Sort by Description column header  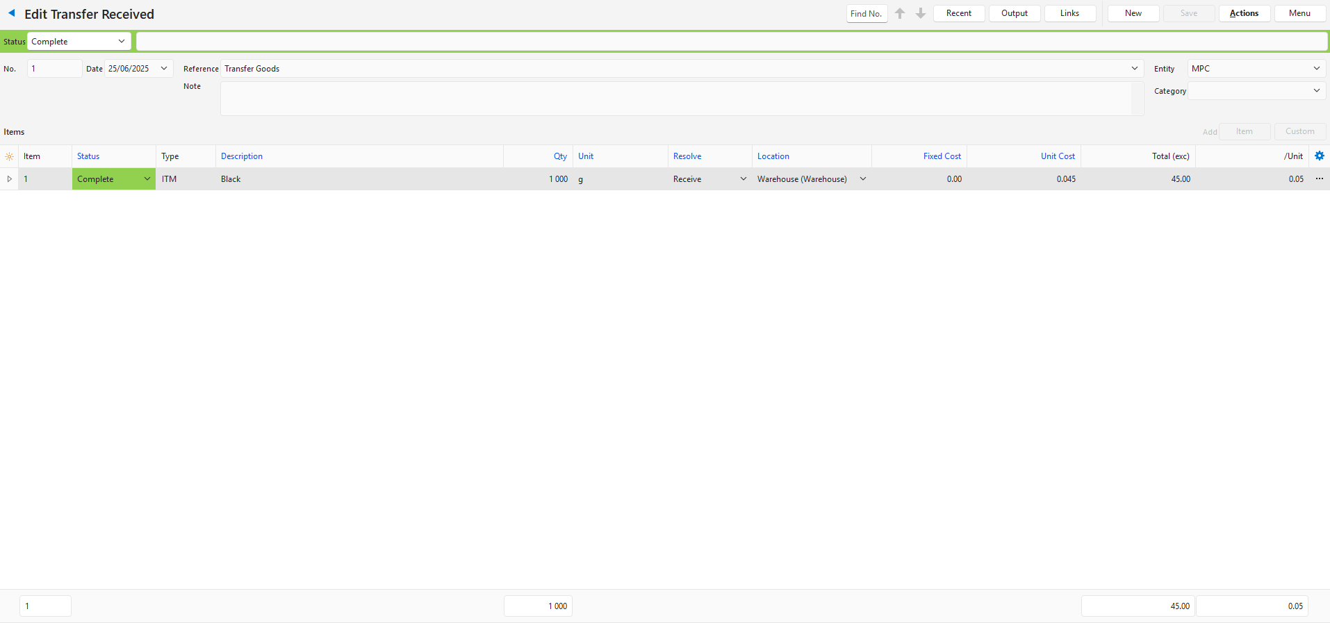click(x=242, y=156)
